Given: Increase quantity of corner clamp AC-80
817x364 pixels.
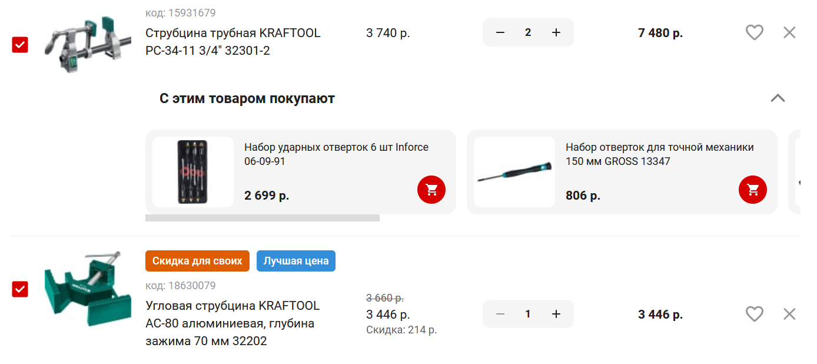Looking at the screenshot, I should [x=556, y=314].
